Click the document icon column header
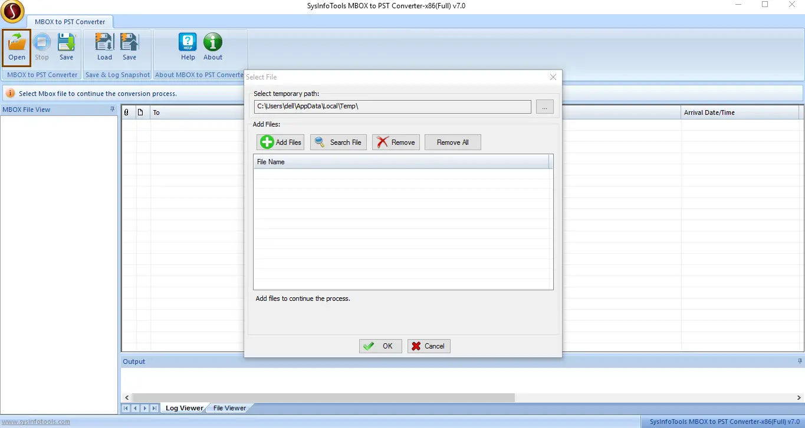This screenshot has width=805, height=428. coord(140,112)
